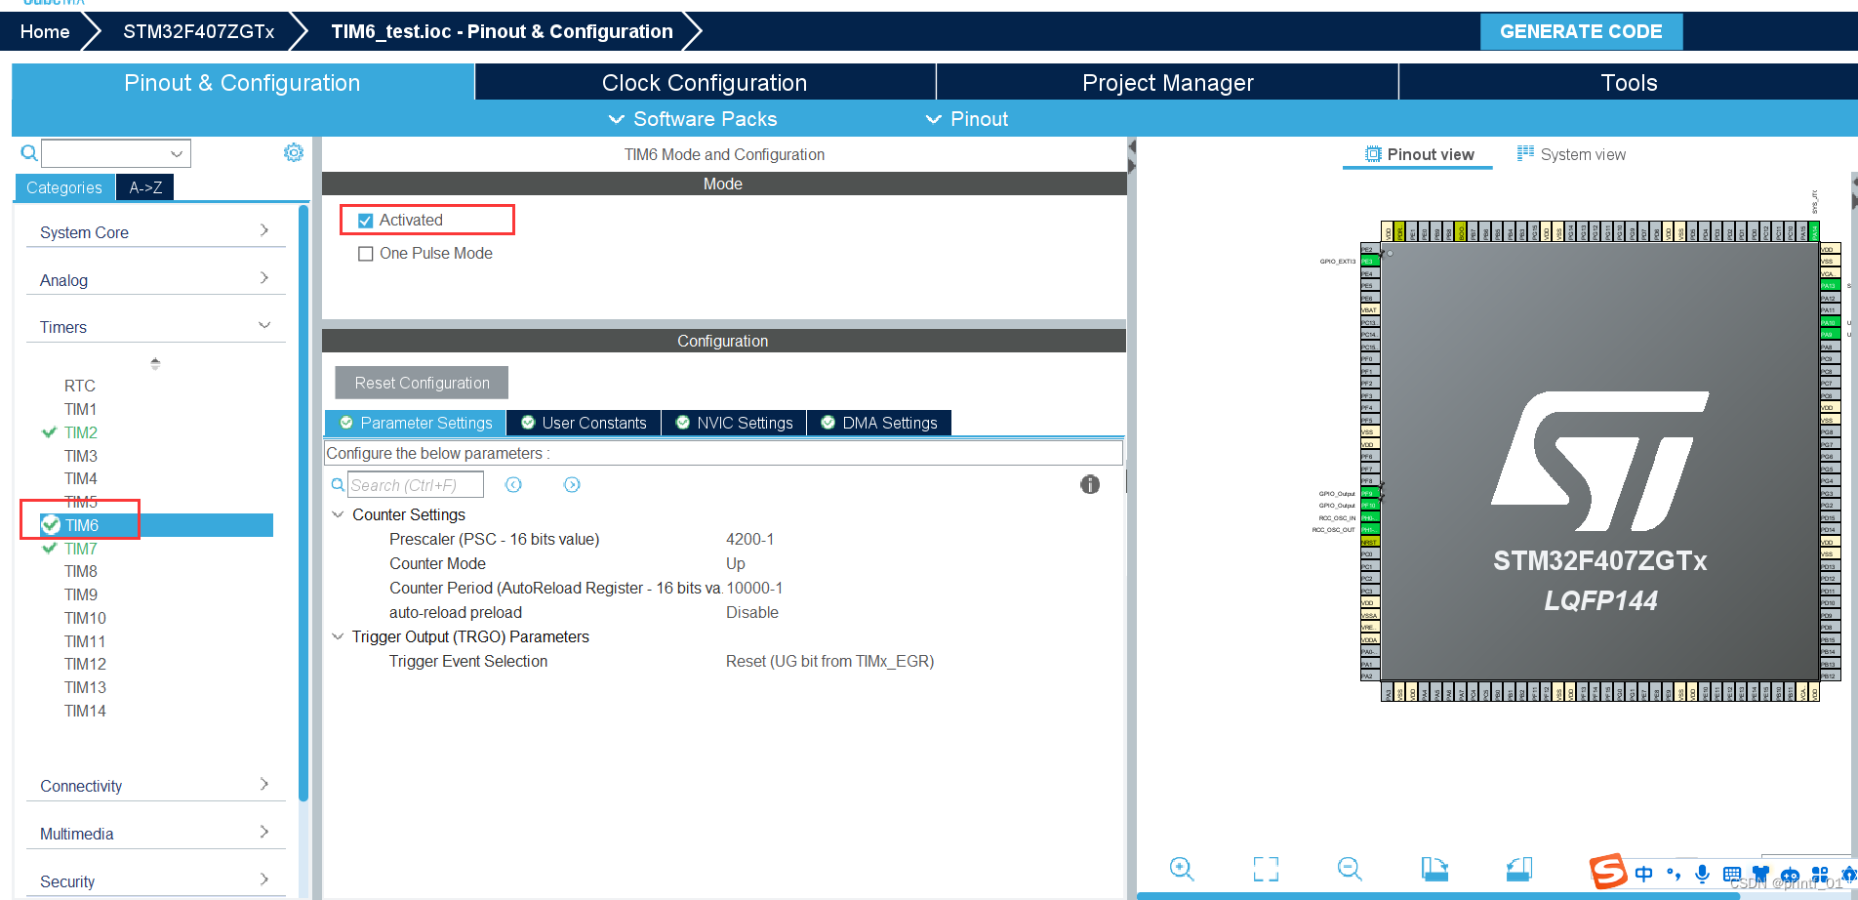The image size is (1858, 900).
Task: Enable One Pulse Mode checkbox
Action: click(366, 254)
